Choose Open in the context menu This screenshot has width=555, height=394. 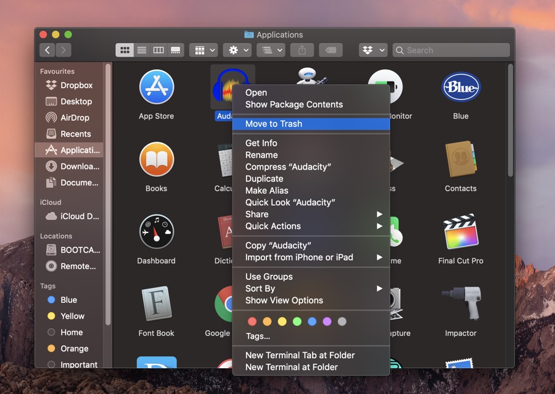pyautogui.click(x=311, y=92)
